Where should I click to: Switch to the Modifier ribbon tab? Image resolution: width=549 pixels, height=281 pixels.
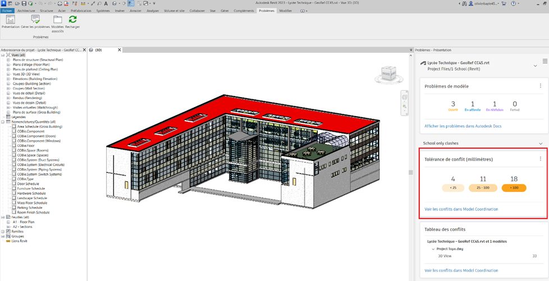pos(285,11)
